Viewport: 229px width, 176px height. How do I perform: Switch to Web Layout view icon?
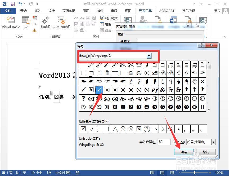click(x=172, y=173)
